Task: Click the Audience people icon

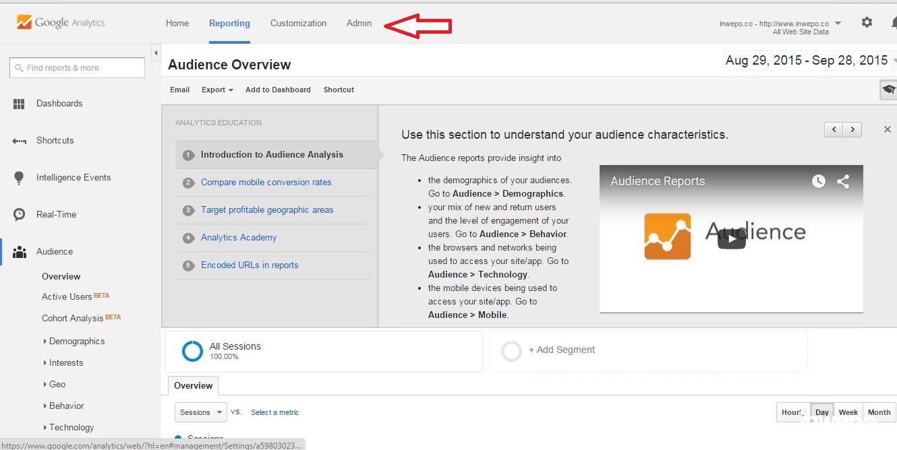Action: coord(20,252)
